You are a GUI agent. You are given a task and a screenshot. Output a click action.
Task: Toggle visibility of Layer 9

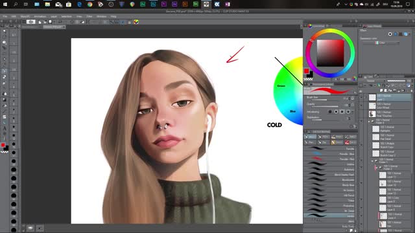pyautogui.click(x=361, y=199)
